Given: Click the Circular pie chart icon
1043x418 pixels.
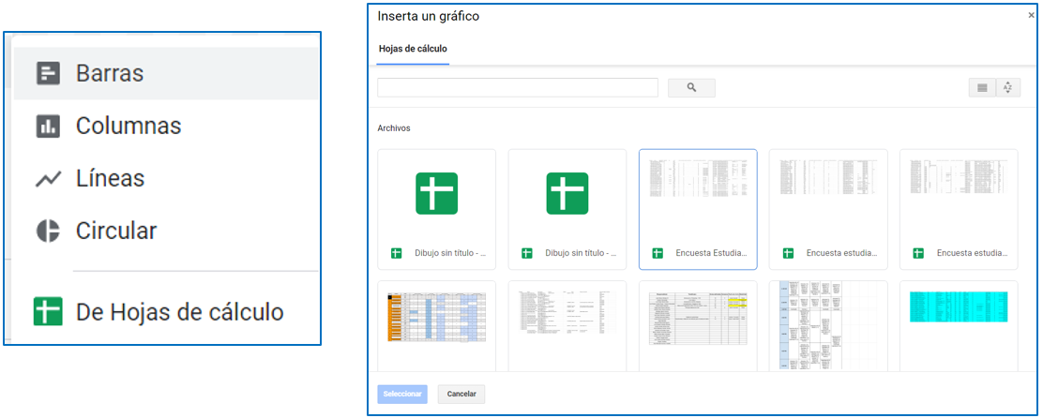Looking at the screenshot, I should coord(48,231).
